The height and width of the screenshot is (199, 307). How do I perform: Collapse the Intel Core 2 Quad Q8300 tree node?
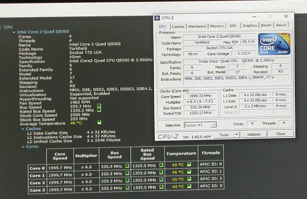(x=14, y=32)
